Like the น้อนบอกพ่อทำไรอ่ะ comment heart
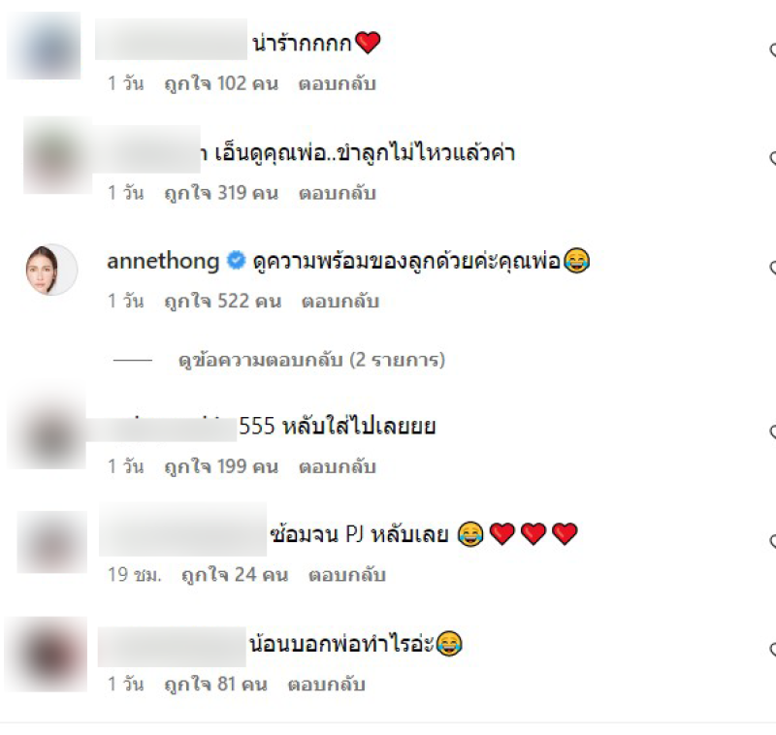Viewport: 776px width, 735px height. (773, 649)
